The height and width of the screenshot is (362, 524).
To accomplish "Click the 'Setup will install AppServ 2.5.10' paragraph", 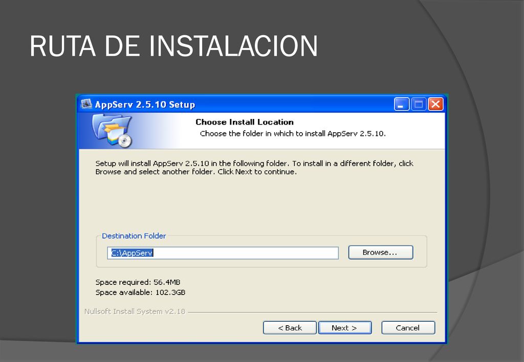I will (254, 167).
